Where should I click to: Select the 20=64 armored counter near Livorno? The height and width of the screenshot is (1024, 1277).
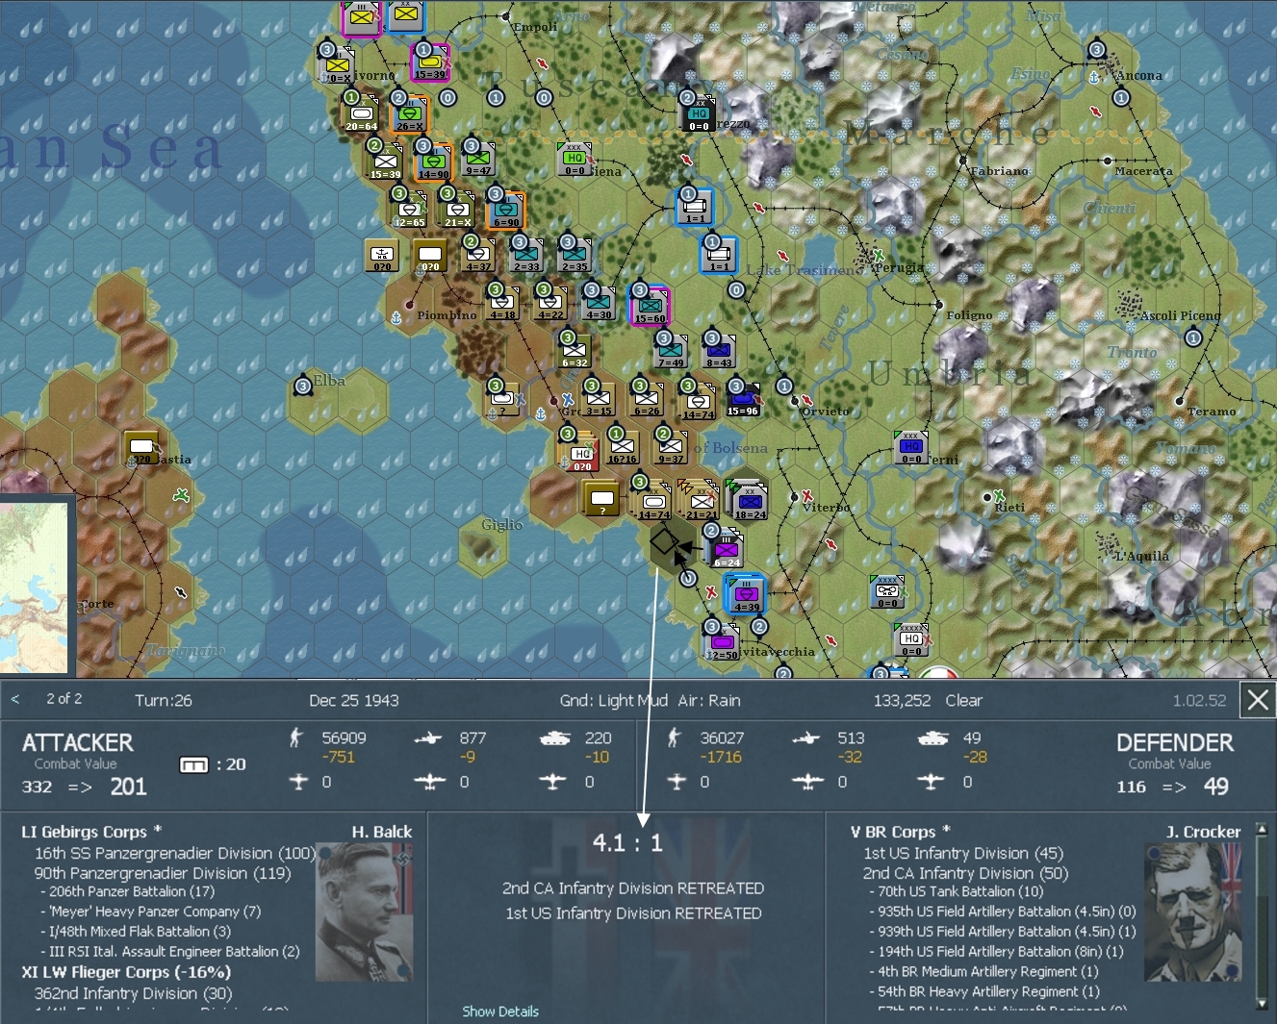click(x=362, y=114)
